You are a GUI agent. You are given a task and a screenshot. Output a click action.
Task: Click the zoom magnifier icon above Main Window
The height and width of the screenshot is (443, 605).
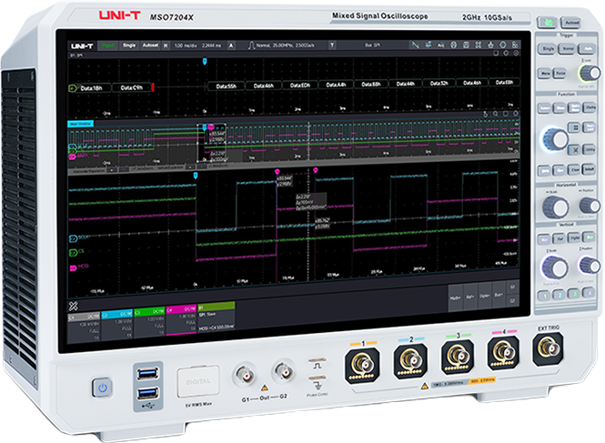pyautogui.click(x=495, y=114)
